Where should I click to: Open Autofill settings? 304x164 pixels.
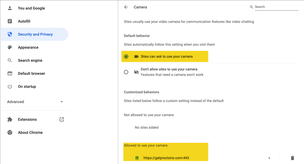[x=24, y=21]
